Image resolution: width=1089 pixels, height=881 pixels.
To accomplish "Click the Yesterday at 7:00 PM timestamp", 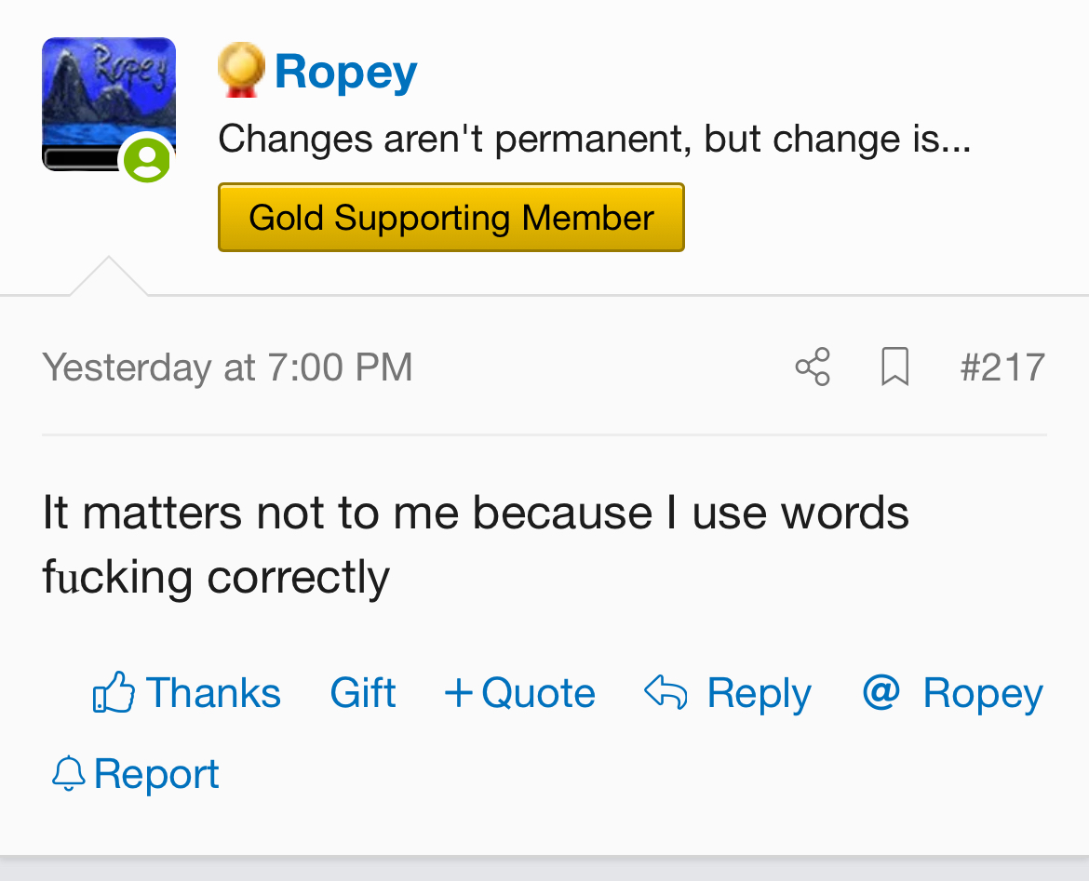I will pyautogui.click(x=227, y=367).
